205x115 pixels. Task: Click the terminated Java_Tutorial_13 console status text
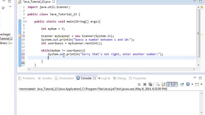pyautogui.click(x=93, y=89)
